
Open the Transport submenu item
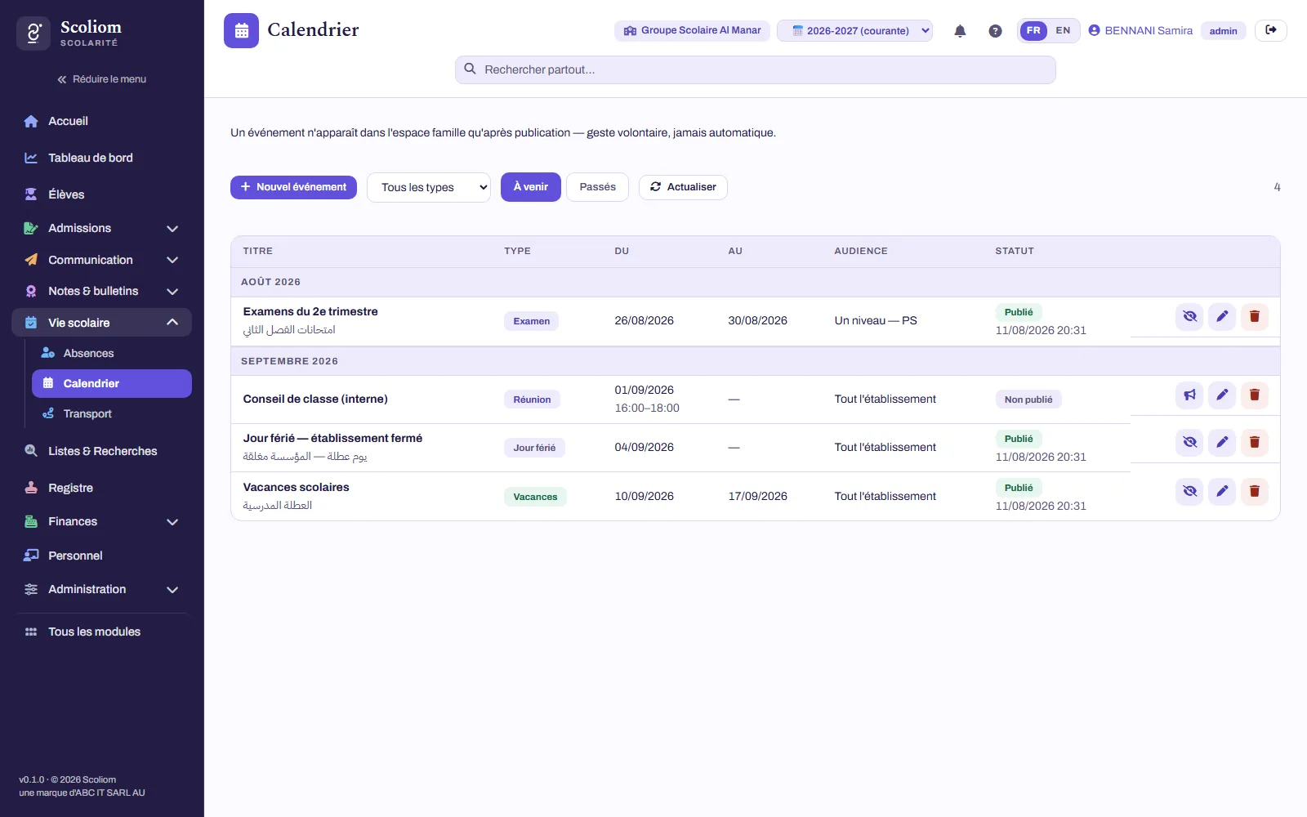[112, 413]
